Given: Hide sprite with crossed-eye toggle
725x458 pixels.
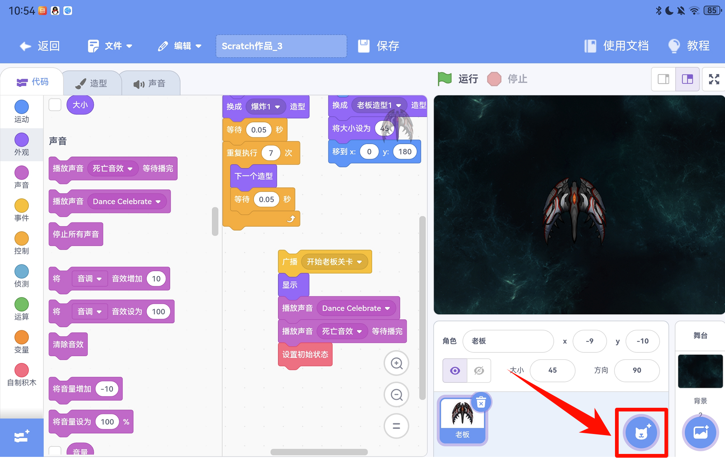Looking at the screenshot, I should [479, 370].
